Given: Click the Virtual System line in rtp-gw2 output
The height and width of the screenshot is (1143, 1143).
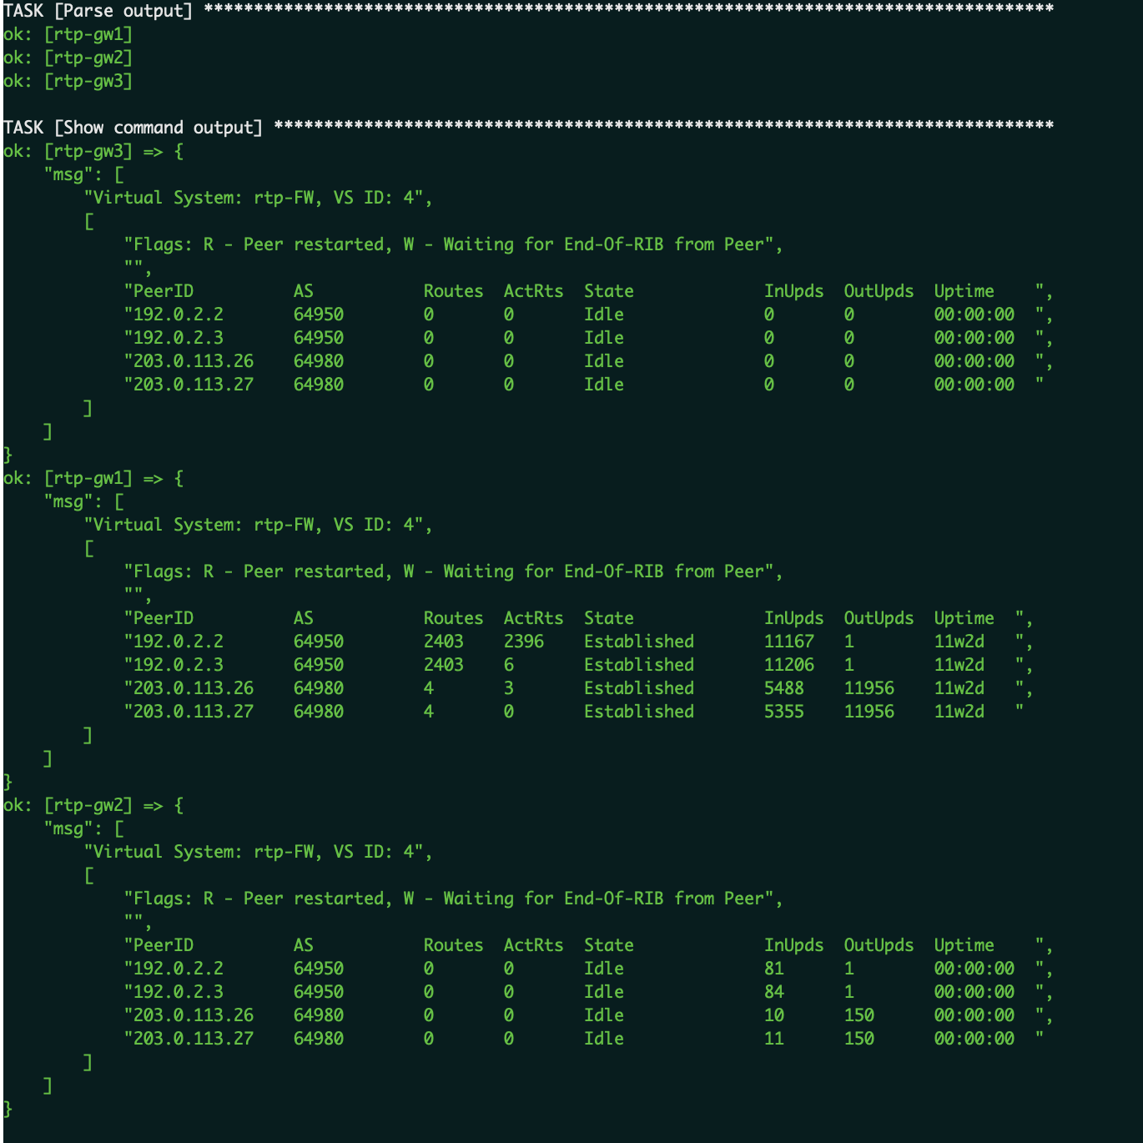Looking at the screenshot, I should pyautogui.click(x=258, y=852).
